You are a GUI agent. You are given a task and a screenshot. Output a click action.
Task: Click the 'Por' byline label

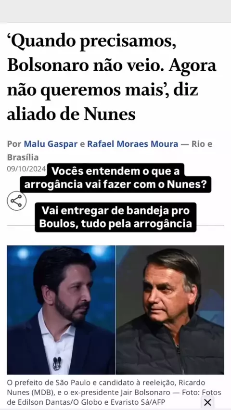click(x=14, y=144)
